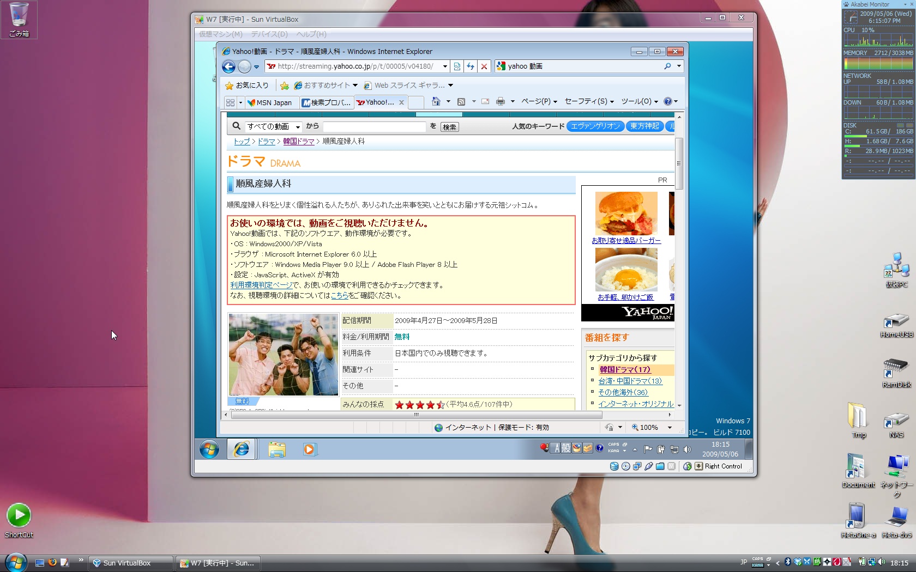Switch to the 検索プロバ... tab
The width and height of the screenshot is (916, 572).
pos(327,102)
